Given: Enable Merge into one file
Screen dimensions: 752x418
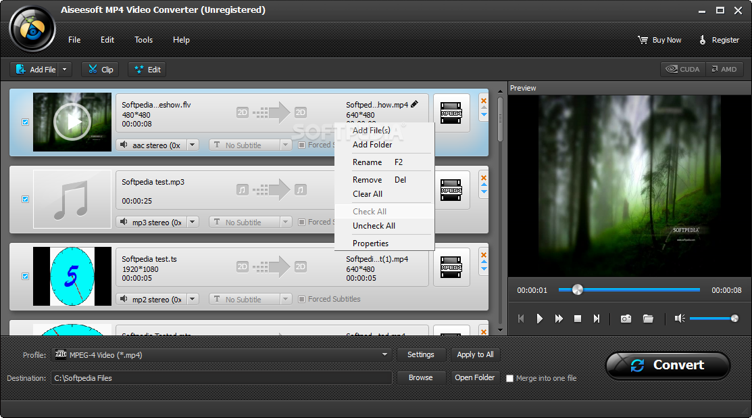Looking at the screenshot, I should click(510, 378).
